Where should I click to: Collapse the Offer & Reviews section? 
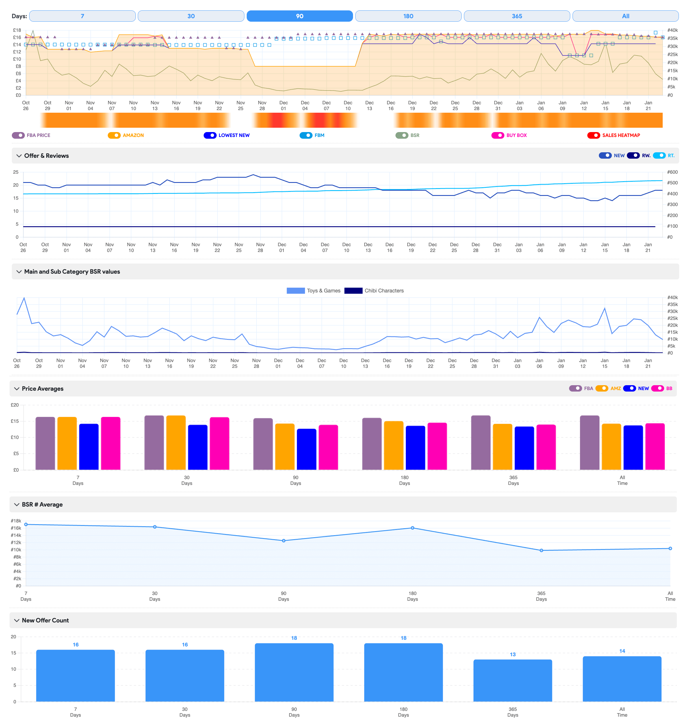pos(19,156)
